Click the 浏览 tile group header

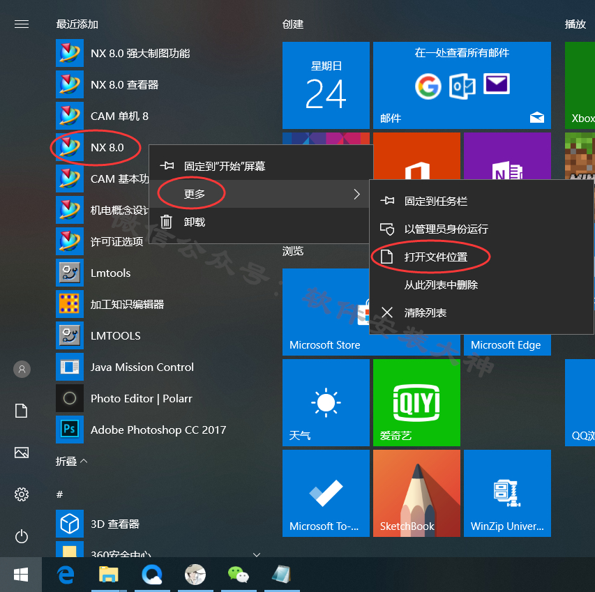(x=292, y=251)
